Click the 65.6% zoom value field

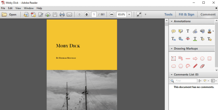121,14
